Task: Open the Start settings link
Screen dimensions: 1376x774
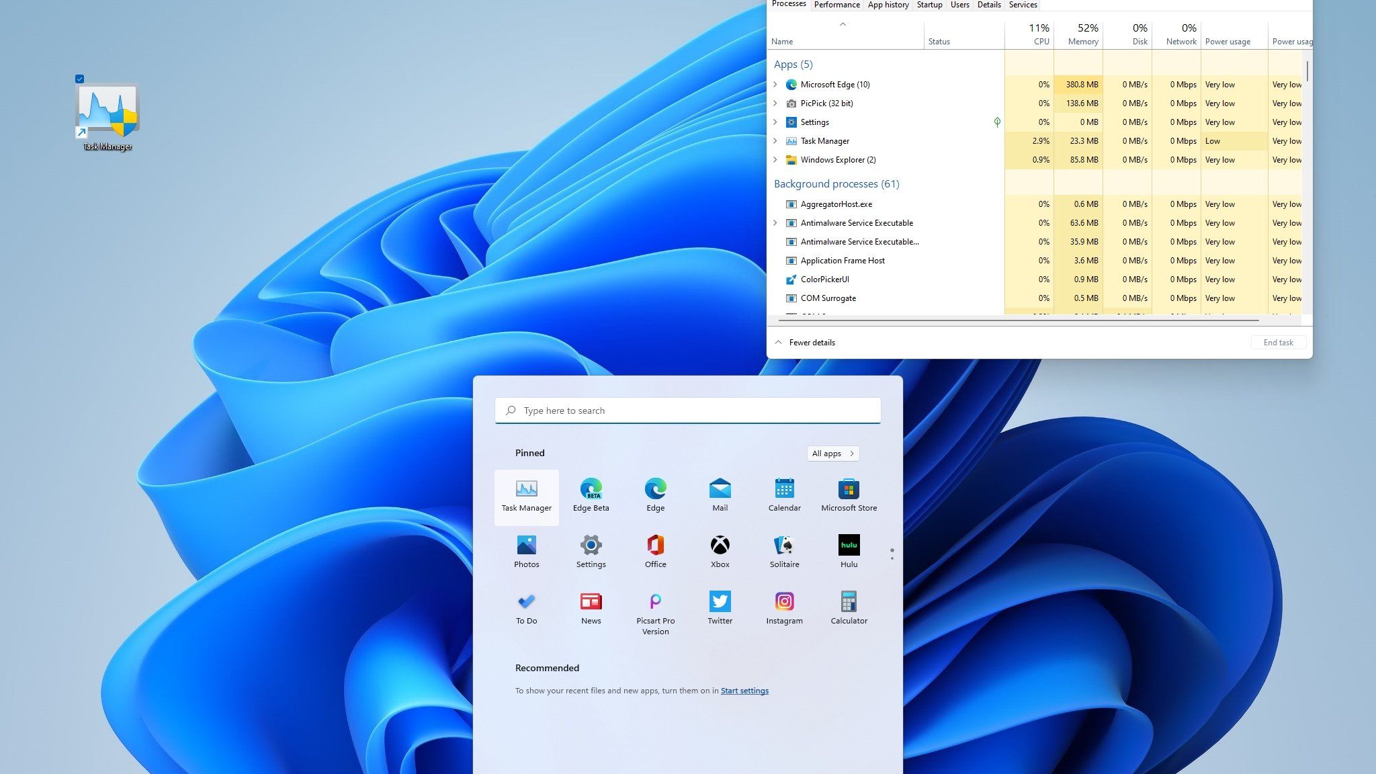Action: coord(744,691)
